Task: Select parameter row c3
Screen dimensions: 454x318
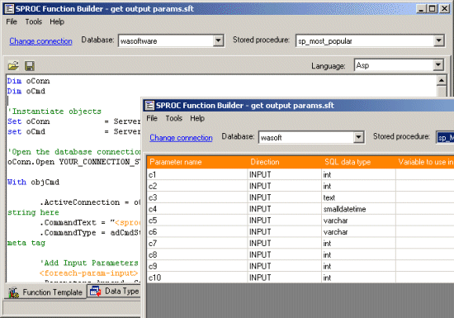Action: [300, 197]
